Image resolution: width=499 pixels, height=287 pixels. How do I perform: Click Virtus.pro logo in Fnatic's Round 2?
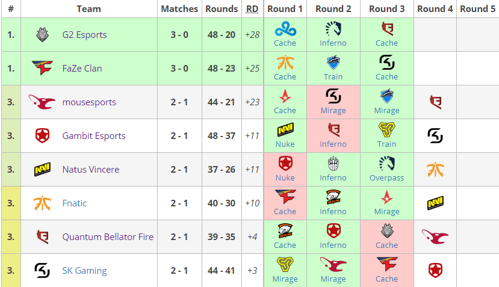pyautogui.click(x=333, y=197)
